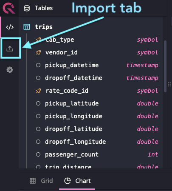
Task: Select the pickup_datetime column
Action: [x=72, y=65]
